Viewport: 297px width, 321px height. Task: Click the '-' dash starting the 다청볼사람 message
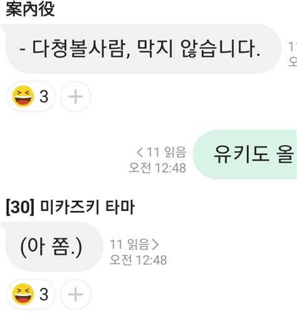23,51
